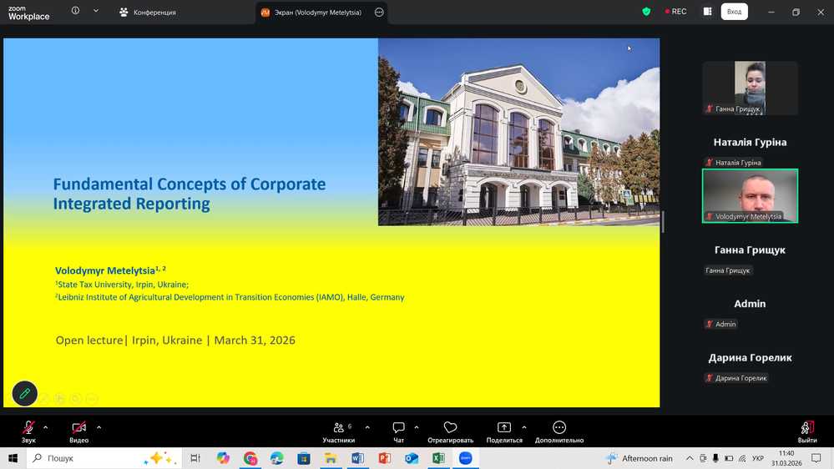Screen dimensions: 834x469
Task: Turn on the camera with the Видео button
Action: point(78,428)
